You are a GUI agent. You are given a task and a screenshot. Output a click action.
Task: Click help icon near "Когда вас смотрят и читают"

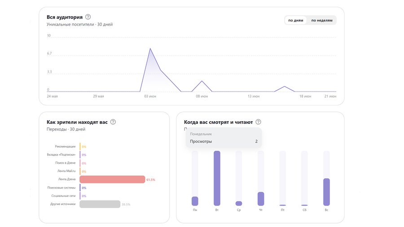pos(258,122)
